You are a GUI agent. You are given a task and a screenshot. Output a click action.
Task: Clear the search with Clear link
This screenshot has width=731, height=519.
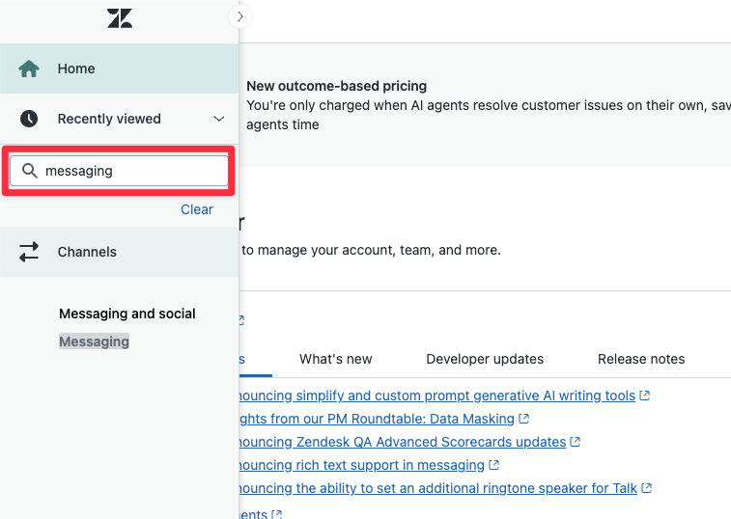pyautogui.click(x=197, y=209)
